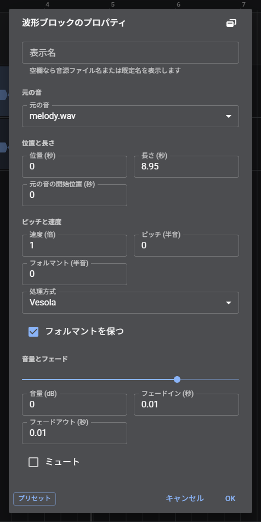Image resolution: width=261 pixels, height=522 pixels.
Task: Click the 速度 (倍) field
Action: coord(74,246)
